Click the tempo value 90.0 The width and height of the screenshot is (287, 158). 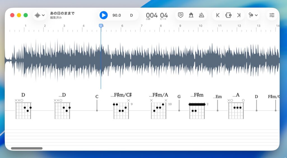[x=117, y=15]
